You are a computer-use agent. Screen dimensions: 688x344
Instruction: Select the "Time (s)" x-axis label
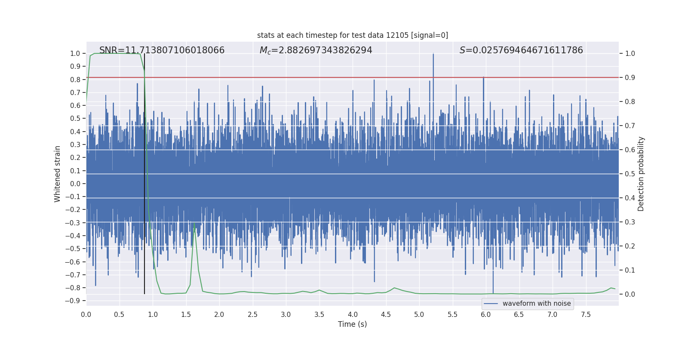[352, 324]
